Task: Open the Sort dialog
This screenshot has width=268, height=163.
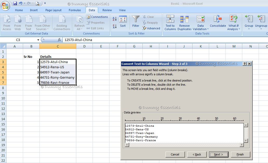Action: [123, 22]
